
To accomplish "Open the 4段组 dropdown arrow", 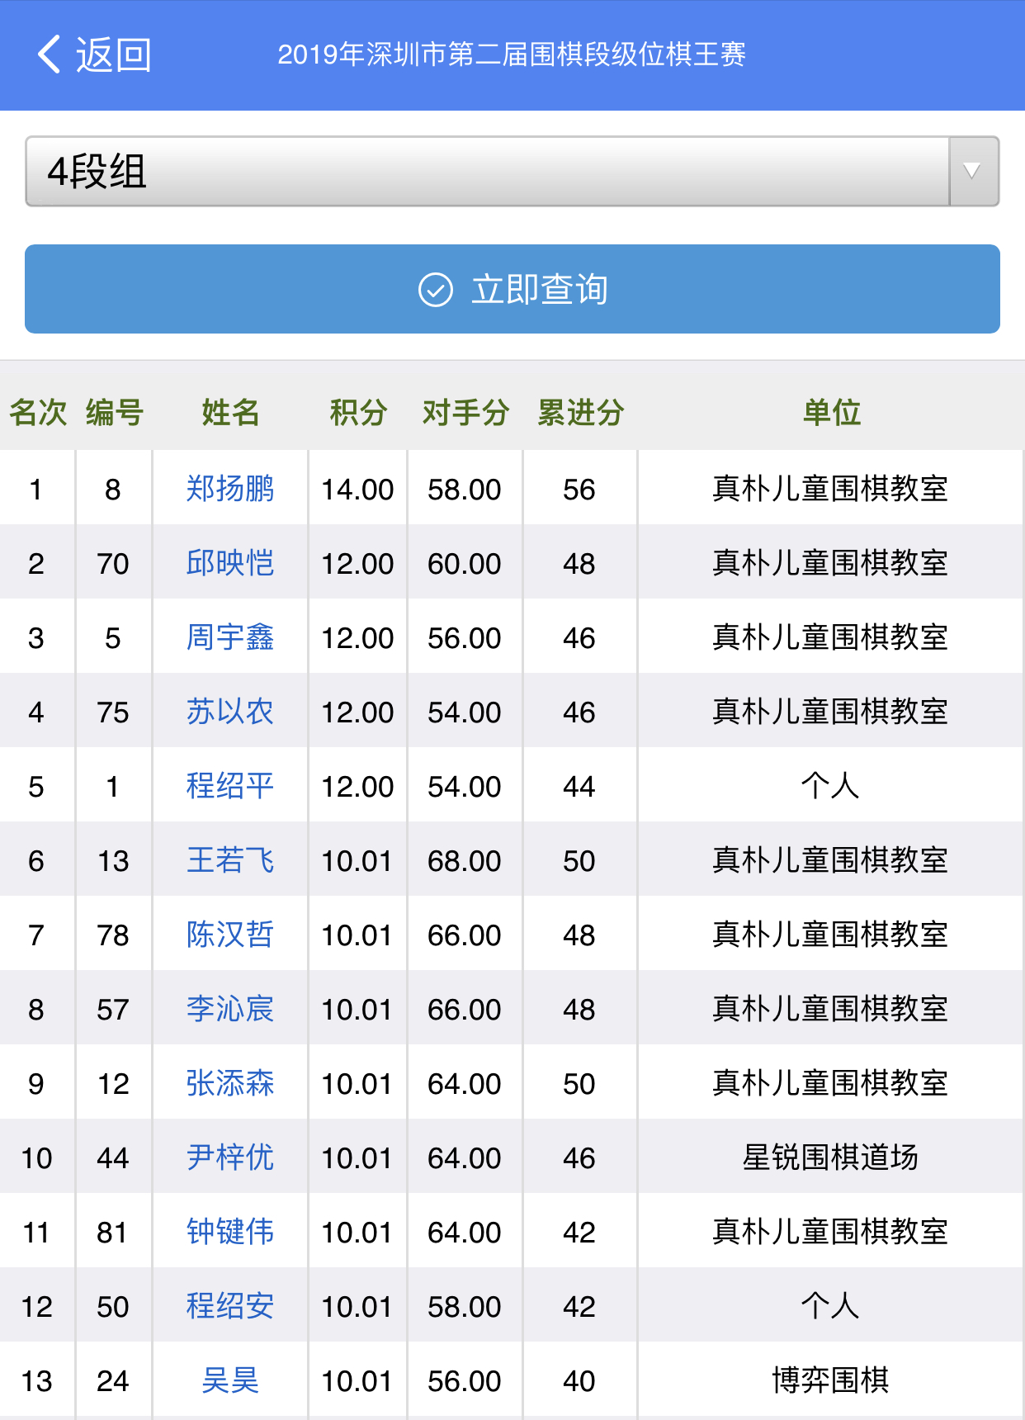I will point(973,172).
